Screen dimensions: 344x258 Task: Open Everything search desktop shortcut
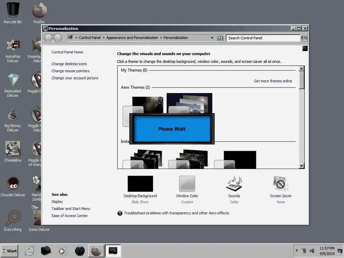click(x=13, y=221)
